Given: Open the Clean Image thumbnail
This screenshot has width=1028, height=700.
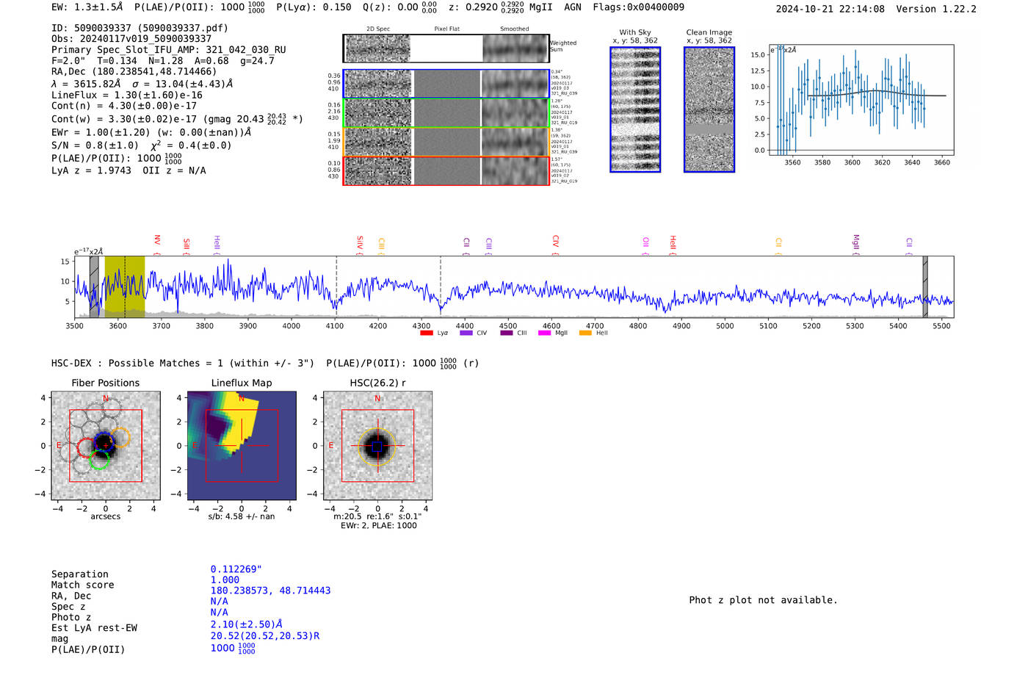Looking at the screenshot, I should (x=709, y=109).
